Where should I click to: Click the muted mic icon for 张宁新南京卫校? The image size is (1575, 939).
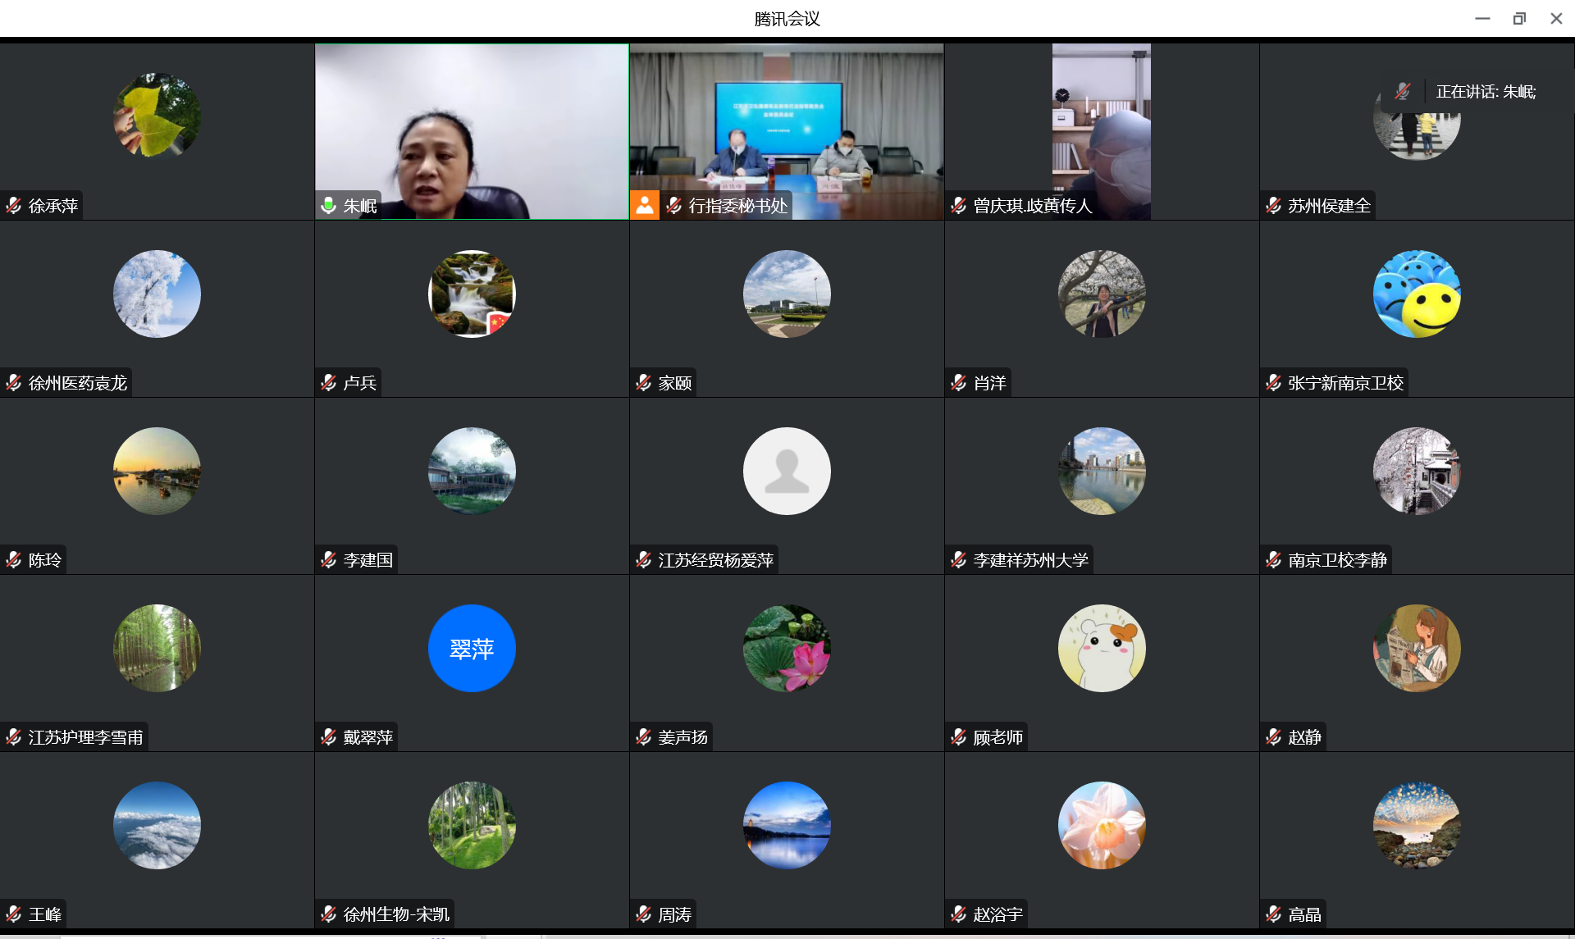pos(1273,382)
